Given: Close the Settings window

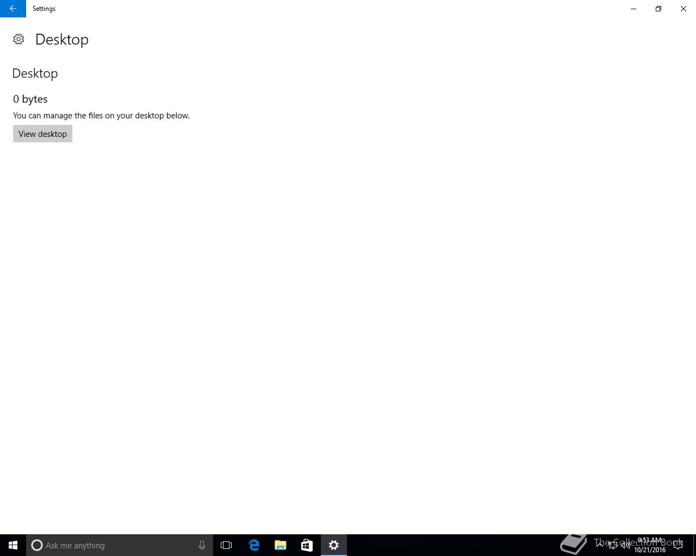Looking at the screenshot, I should tap(683, 9).
